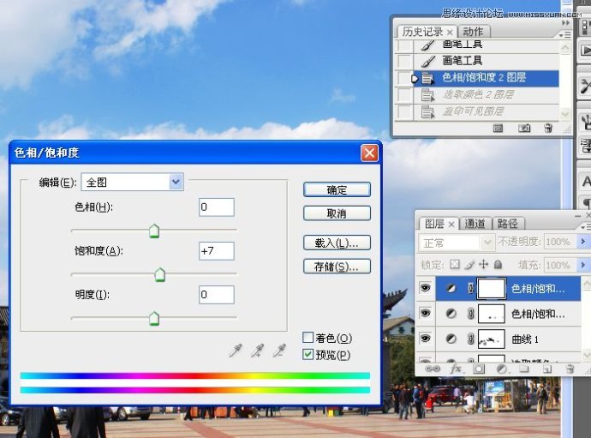Image resolution: width=591 pixels, height=438 pixels.
Task: Click mask link icon on 曲线 1 layer
Action: click(x=470, y=339)
